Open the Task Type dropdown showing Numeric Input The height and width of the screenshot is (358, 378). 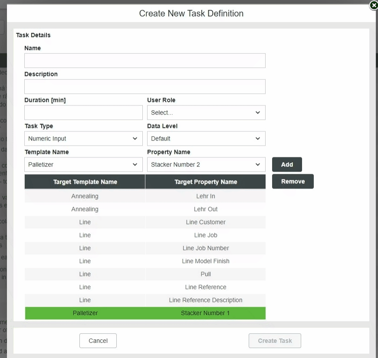point(83,139)
